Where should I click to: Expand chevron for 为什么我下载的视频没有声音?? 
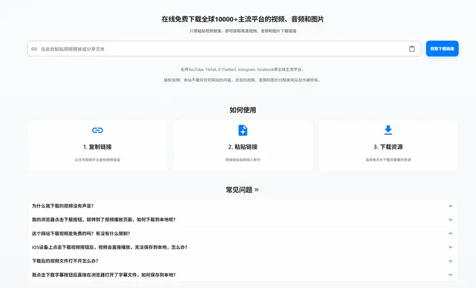pos(450,206)
